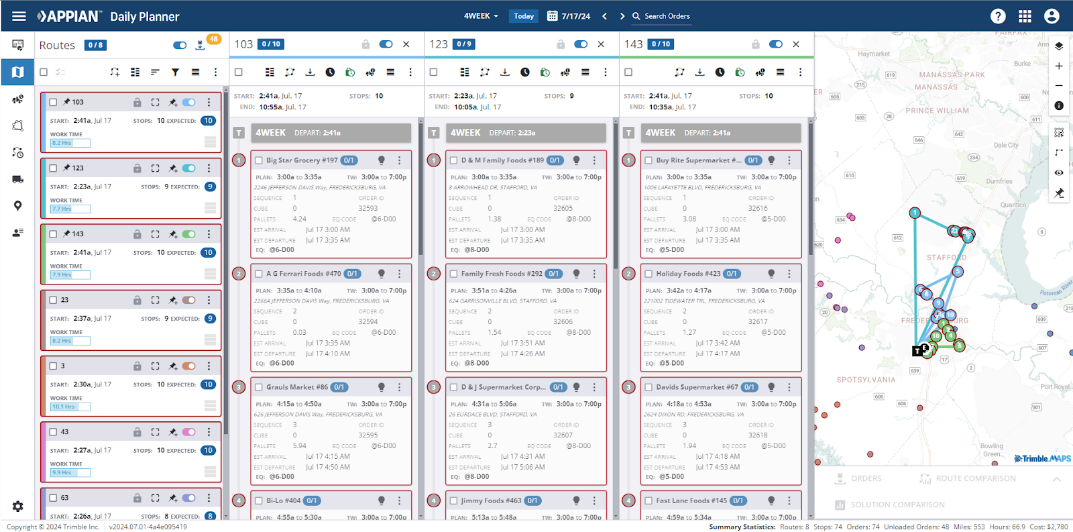Close the 143 route column

click(x=796, y=44)
